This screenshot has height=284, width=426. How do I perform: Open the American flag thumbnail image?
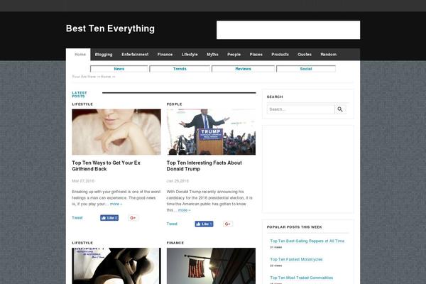211,266
